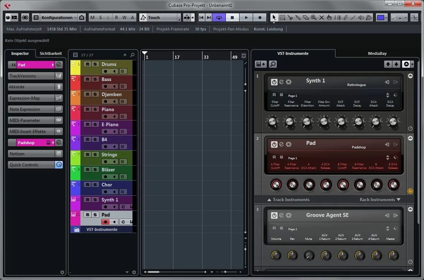Select the Split scissors tool
This screenshot has height=280, width=424.
pos(290,18)
